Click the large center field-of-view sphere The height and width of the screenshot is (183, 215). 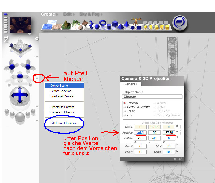click(x=20, y=117)
